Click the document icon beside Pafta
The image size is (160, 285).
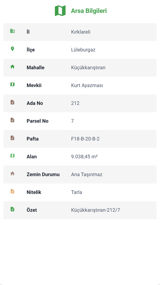[12, 138]
